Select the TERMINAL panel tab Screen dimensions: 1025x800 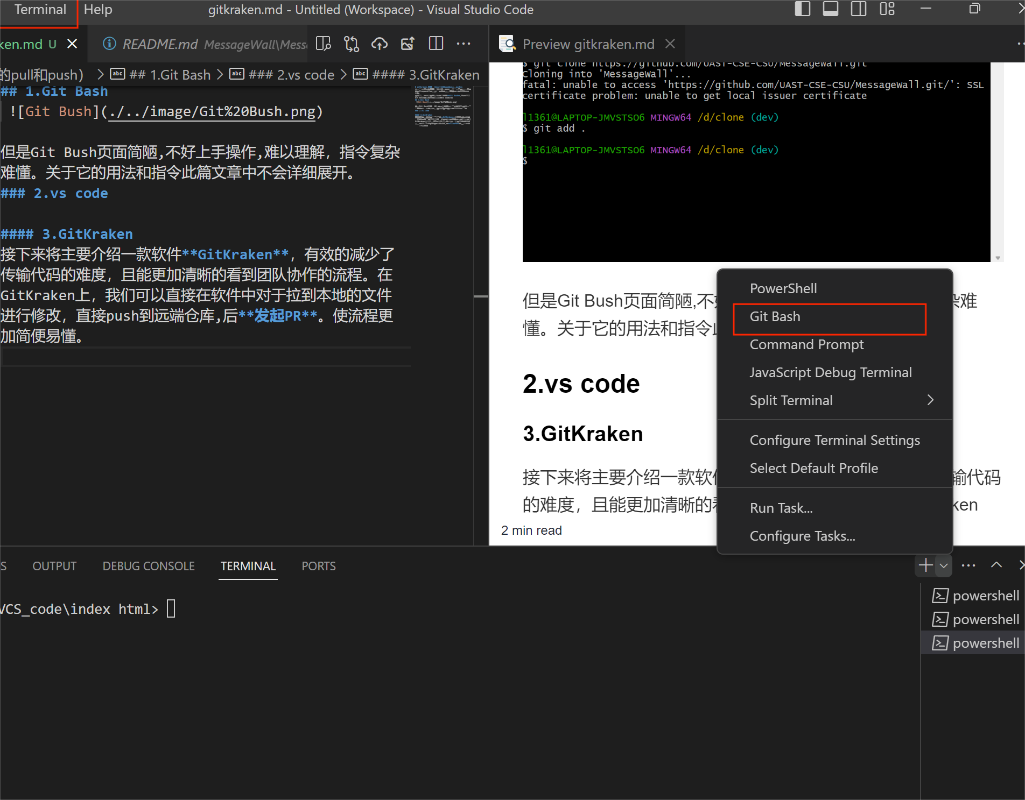[248, 566]
